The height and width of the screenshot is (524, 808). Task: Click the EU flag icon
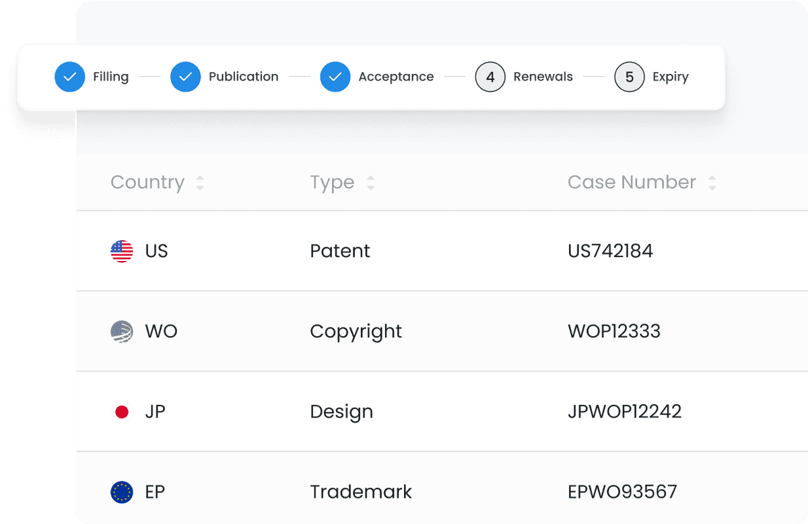click(x=122, y=492)
